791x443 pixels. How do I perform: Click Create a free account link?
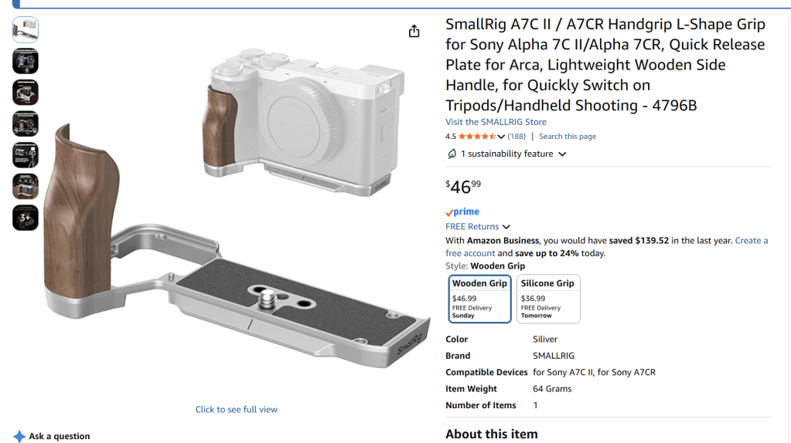[751, 241]
